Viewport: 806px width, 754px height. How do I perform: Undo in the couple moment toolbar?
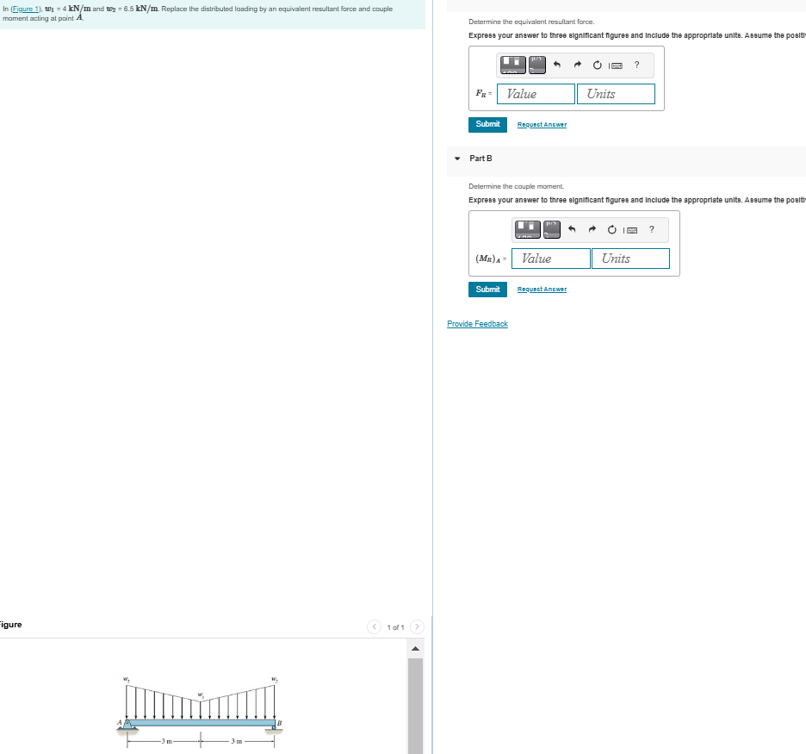572,229
